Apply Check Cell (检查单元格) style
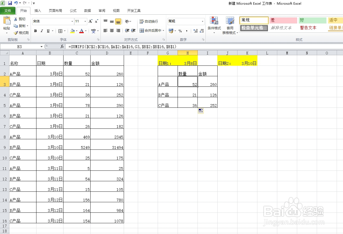Viewport: 343px width, 234px height. point(254,28)
